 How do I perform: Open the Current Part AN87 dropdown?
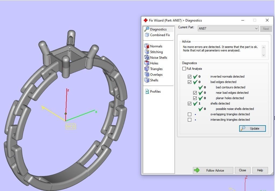228,29
